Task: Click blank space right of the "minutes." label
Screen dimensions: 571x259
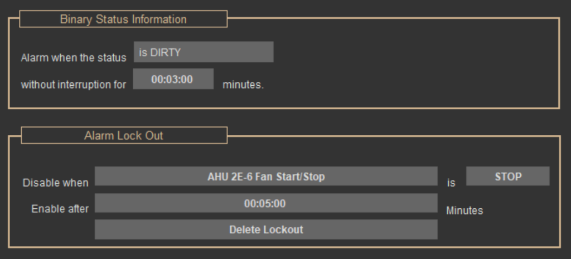Action: 390,85
